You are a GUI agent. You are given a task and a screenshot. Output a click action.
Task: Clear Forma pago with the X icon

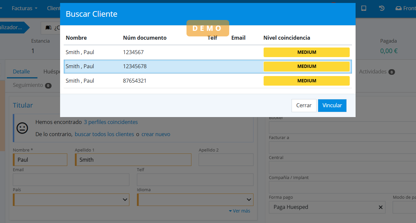point(381,207)
